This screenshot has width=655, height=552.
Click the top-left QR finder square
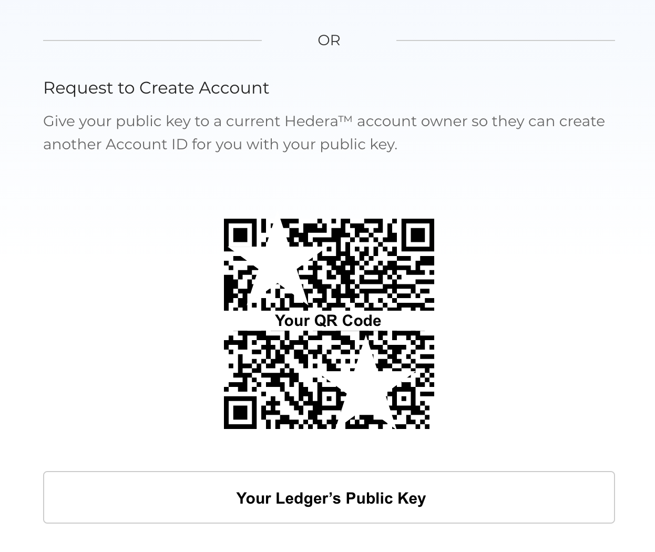pos(240,234)
